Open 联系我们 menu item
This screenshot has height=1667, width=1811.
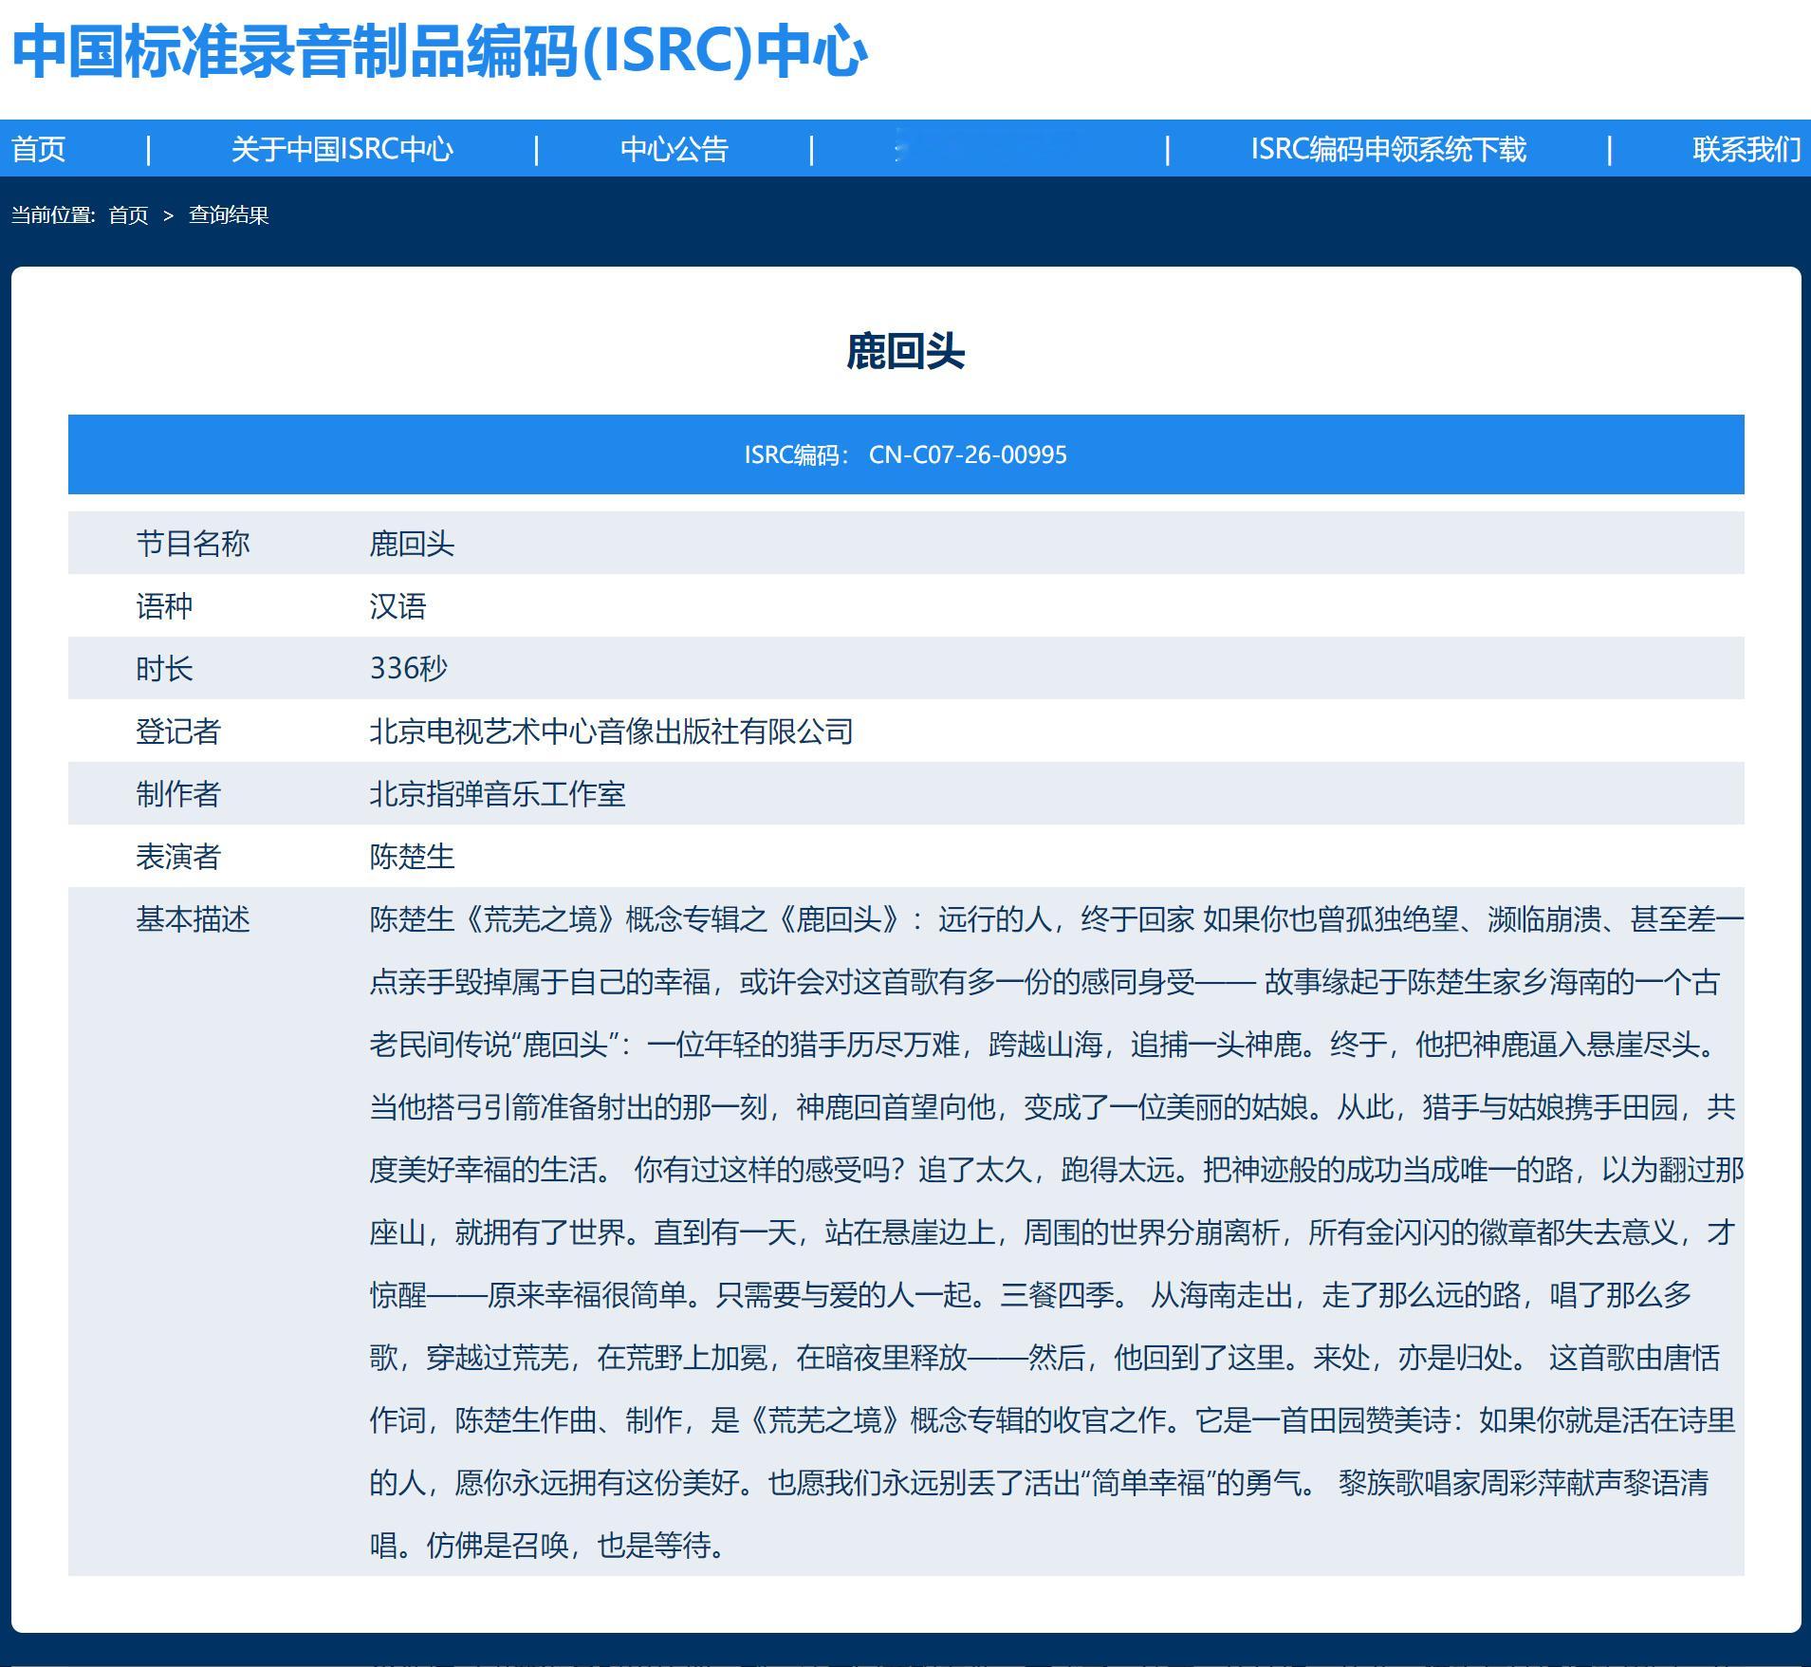pyautogui.click(x=1746, y=150)
